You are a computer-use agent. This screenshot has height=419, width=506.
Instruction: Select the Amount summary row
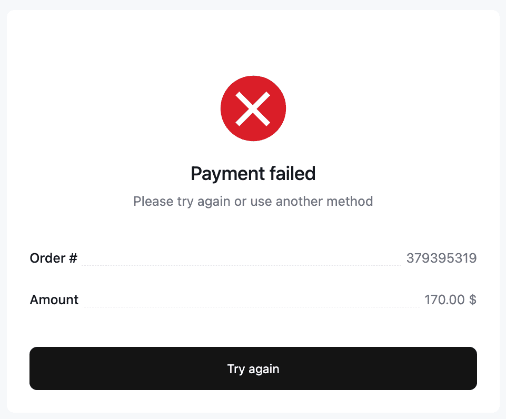click(253, 300)
